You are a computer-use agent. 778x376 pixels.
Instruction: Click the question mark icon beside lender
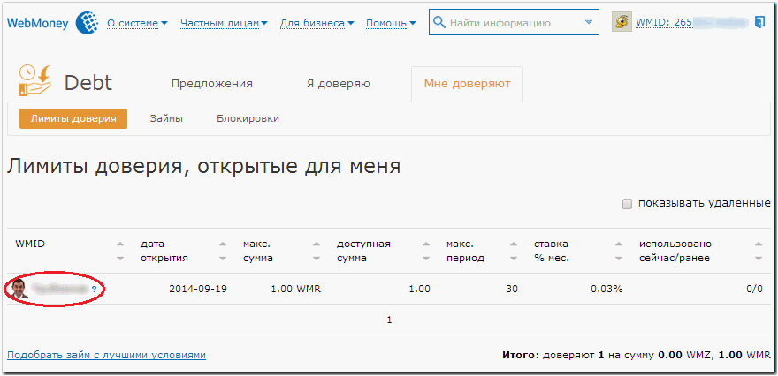pyautogui.click(x=94, y=289)
